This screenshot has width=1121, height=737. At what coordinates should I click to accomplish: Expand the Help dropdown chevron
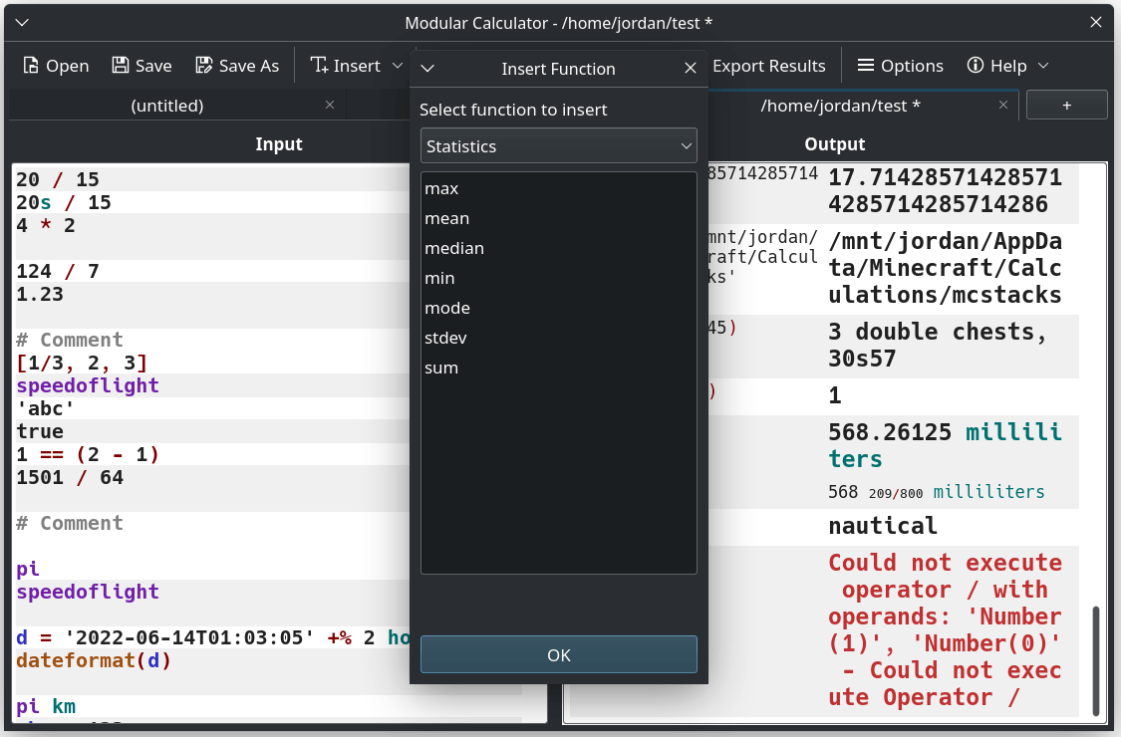(x=1044, y=66)
